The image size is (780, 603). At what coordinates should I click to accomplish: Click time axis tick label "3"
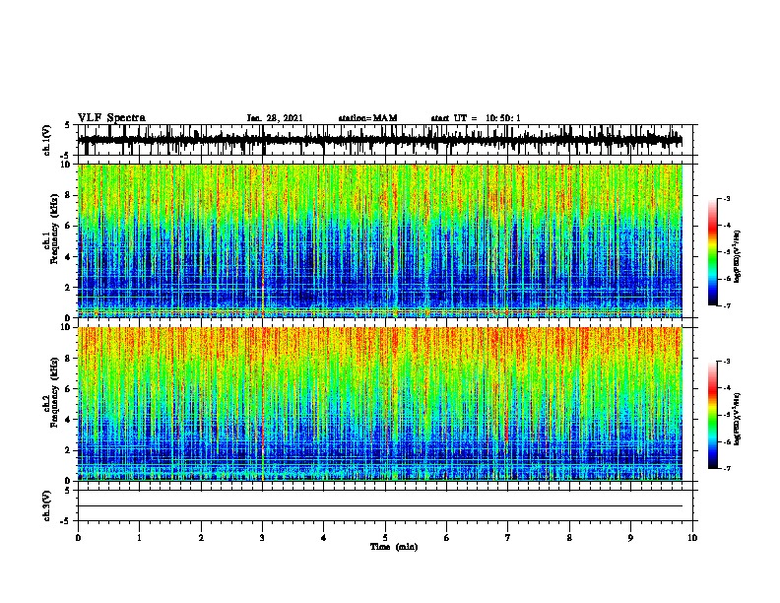262,538
